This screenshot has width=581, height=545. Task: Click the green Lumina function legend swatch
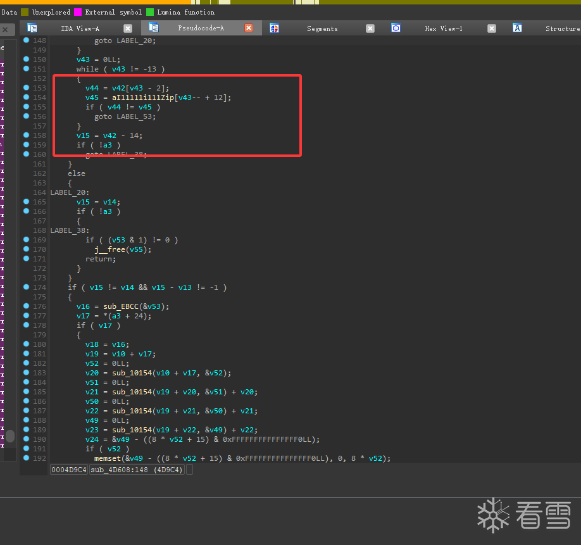point(150,12)
